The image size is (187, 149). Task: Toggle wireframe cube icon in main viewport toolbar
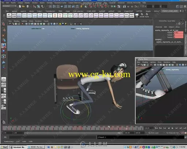click(49, 24)
